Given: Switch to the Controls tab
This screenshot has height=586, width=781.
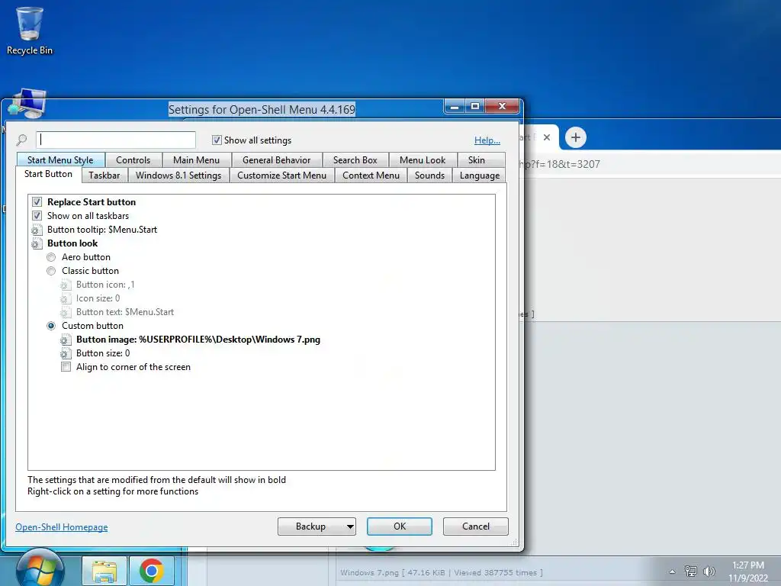Looking at the screenshot, I should pyautogui.click(x=133, y=160).
